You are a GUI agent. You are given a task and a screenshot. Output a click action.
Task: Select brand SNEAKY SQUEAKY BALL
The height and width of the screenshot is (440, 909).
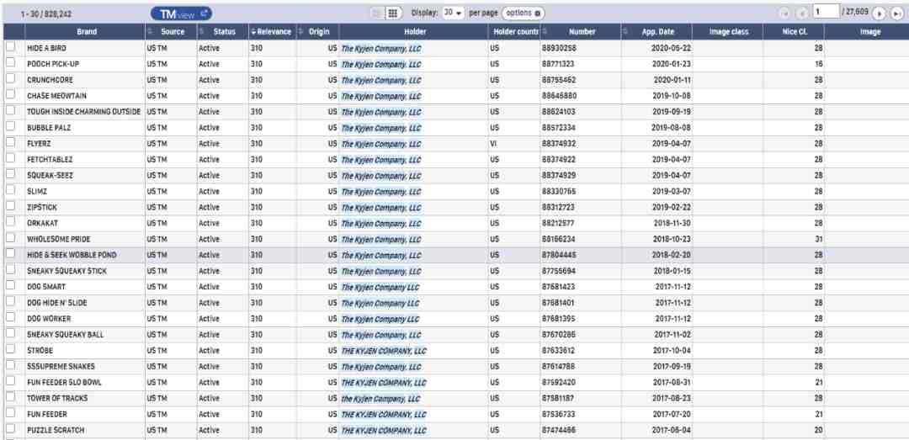pyautogui.click(x=65, y=335)
